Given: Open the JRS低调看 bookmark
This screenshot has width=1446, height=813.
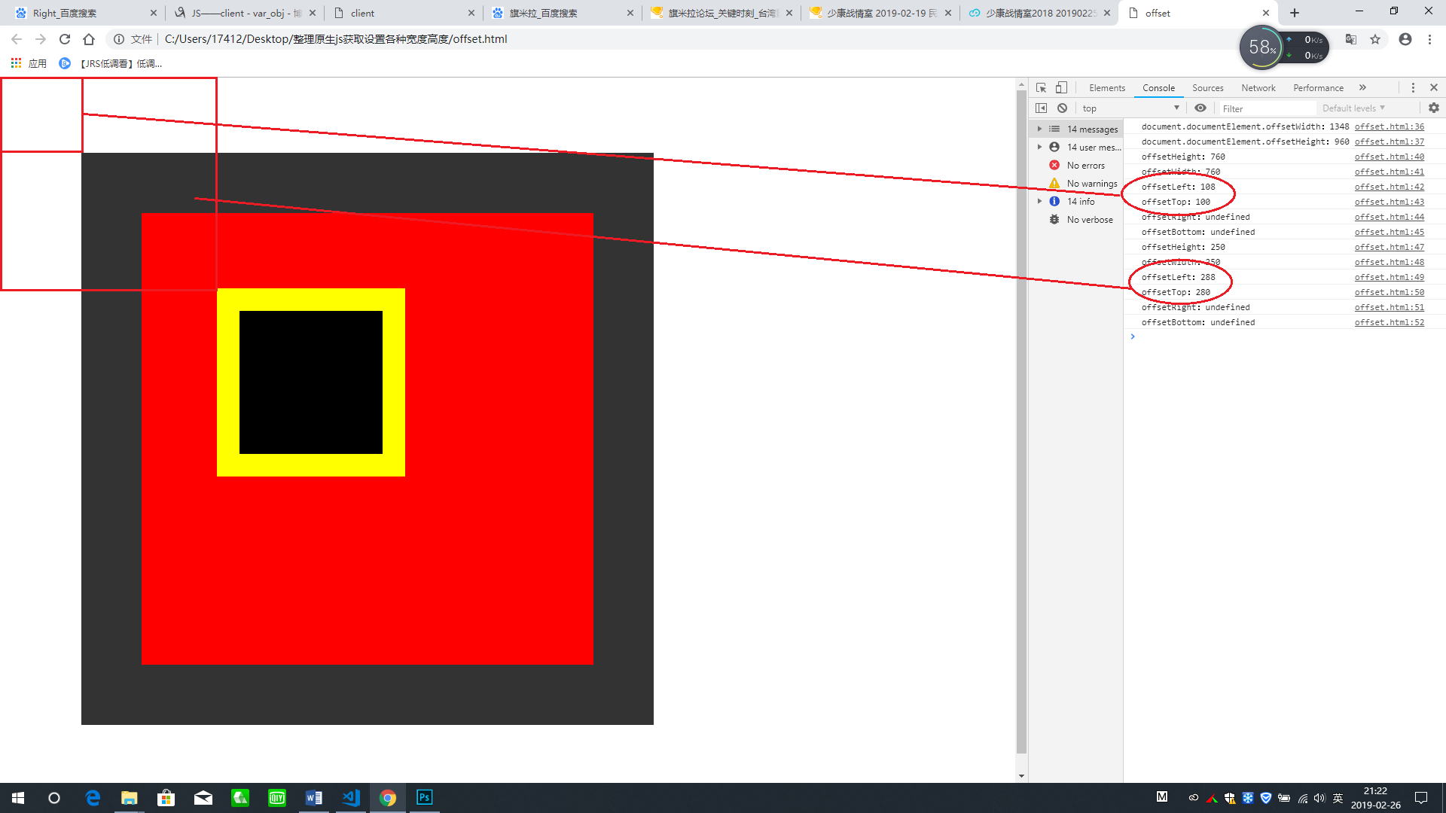Looking at the screenshot, I should pos(111,63).
